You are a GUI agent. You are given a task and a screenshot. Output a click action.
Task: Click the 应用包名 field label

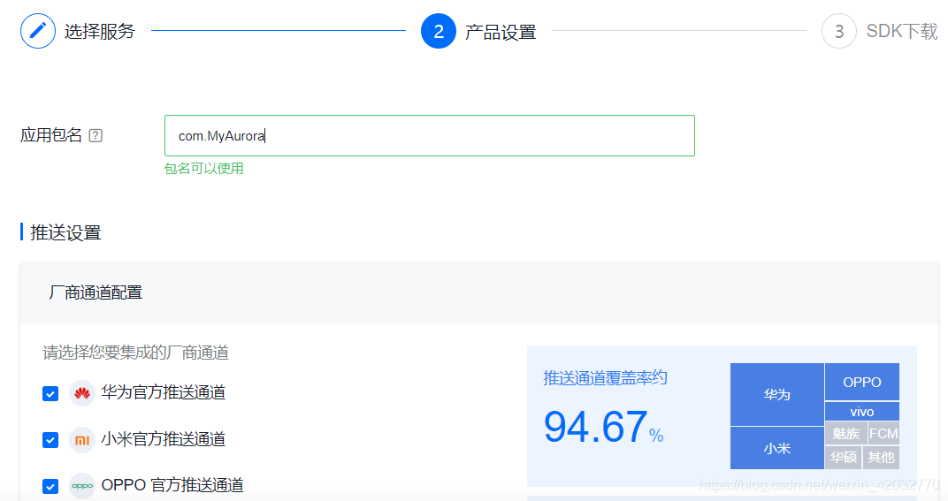(x=50, y=135)
